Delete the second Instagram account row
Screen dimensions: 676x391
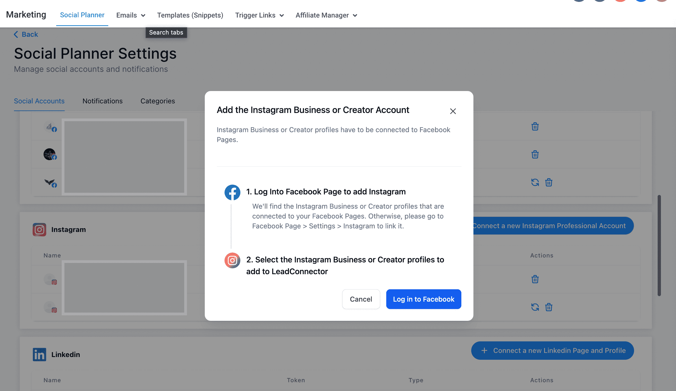pos(549,307)
